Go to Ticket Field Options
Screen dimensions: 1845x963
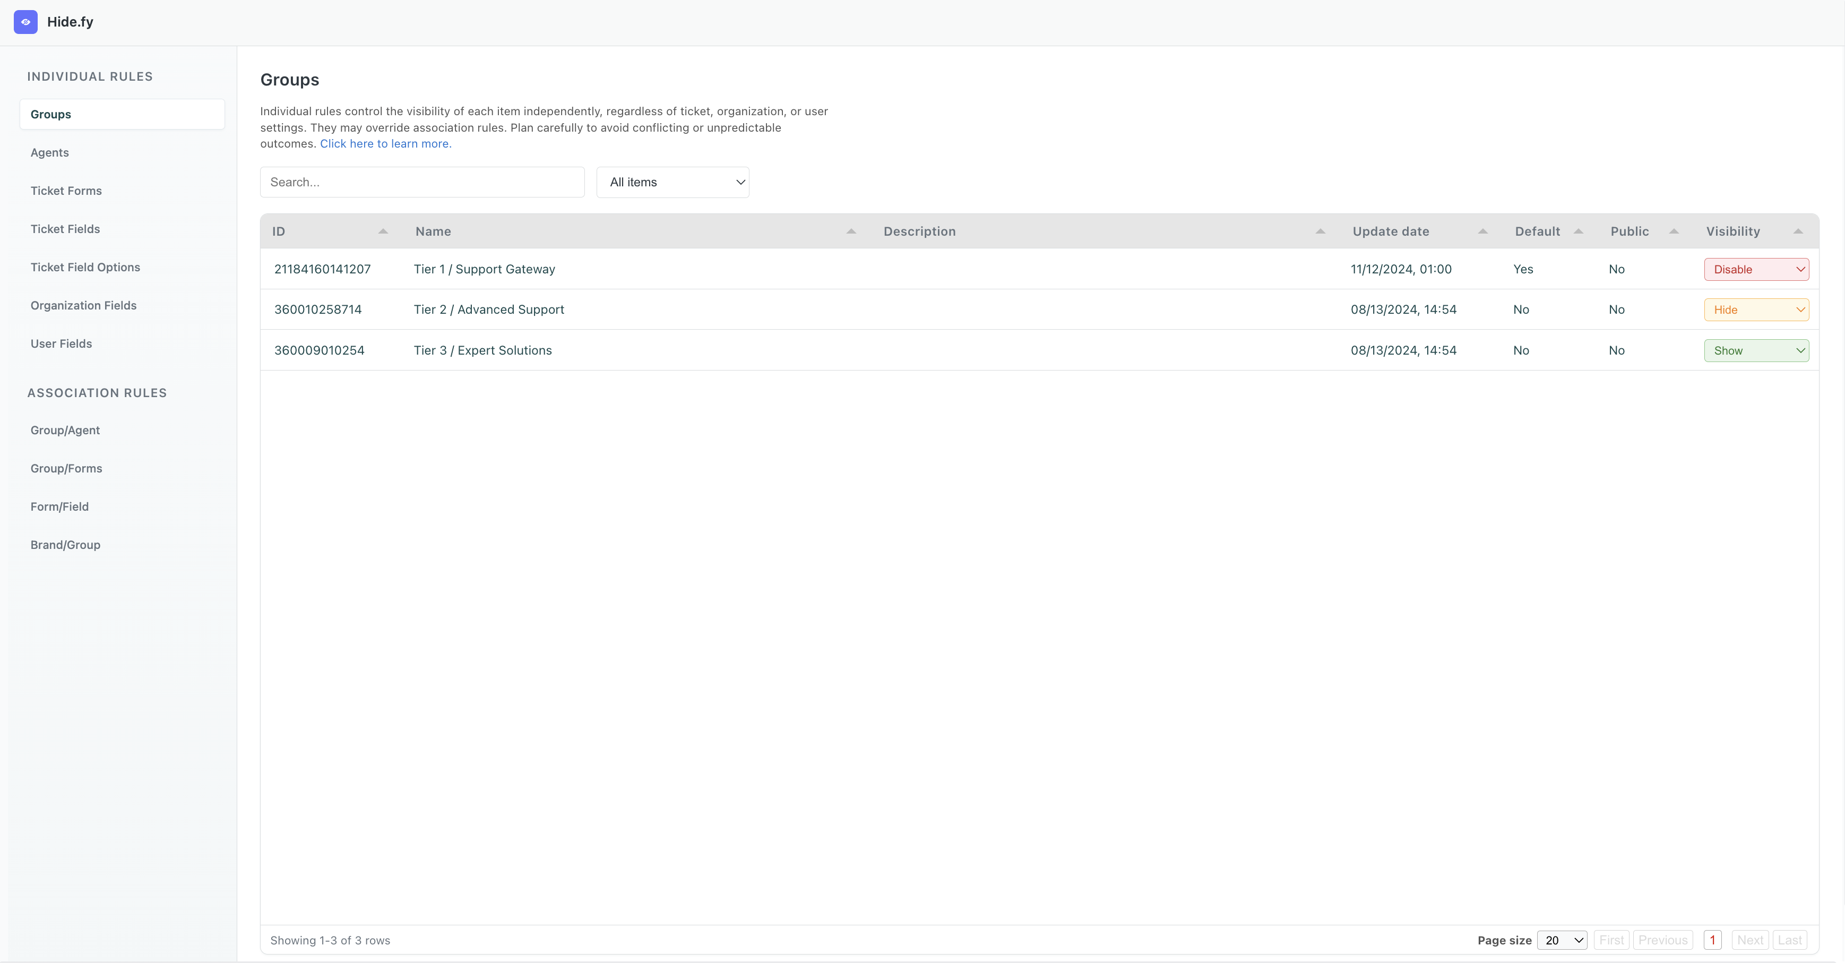pyautogui.click(x=85, y=267)
